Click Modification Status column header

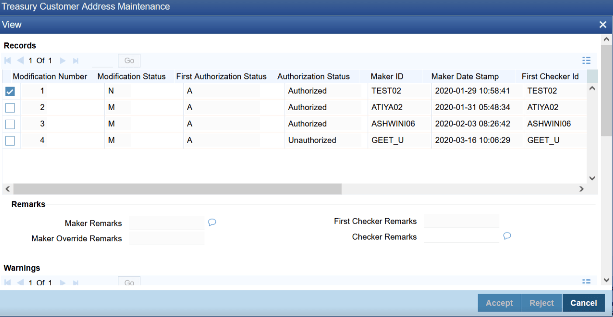pyautogui.click(x=132, y=77)
